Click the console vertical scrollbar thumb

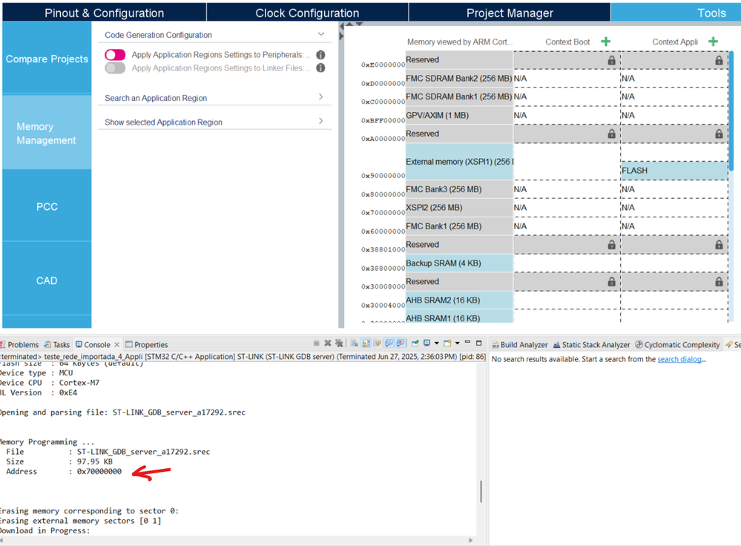(x=481, y=491)
